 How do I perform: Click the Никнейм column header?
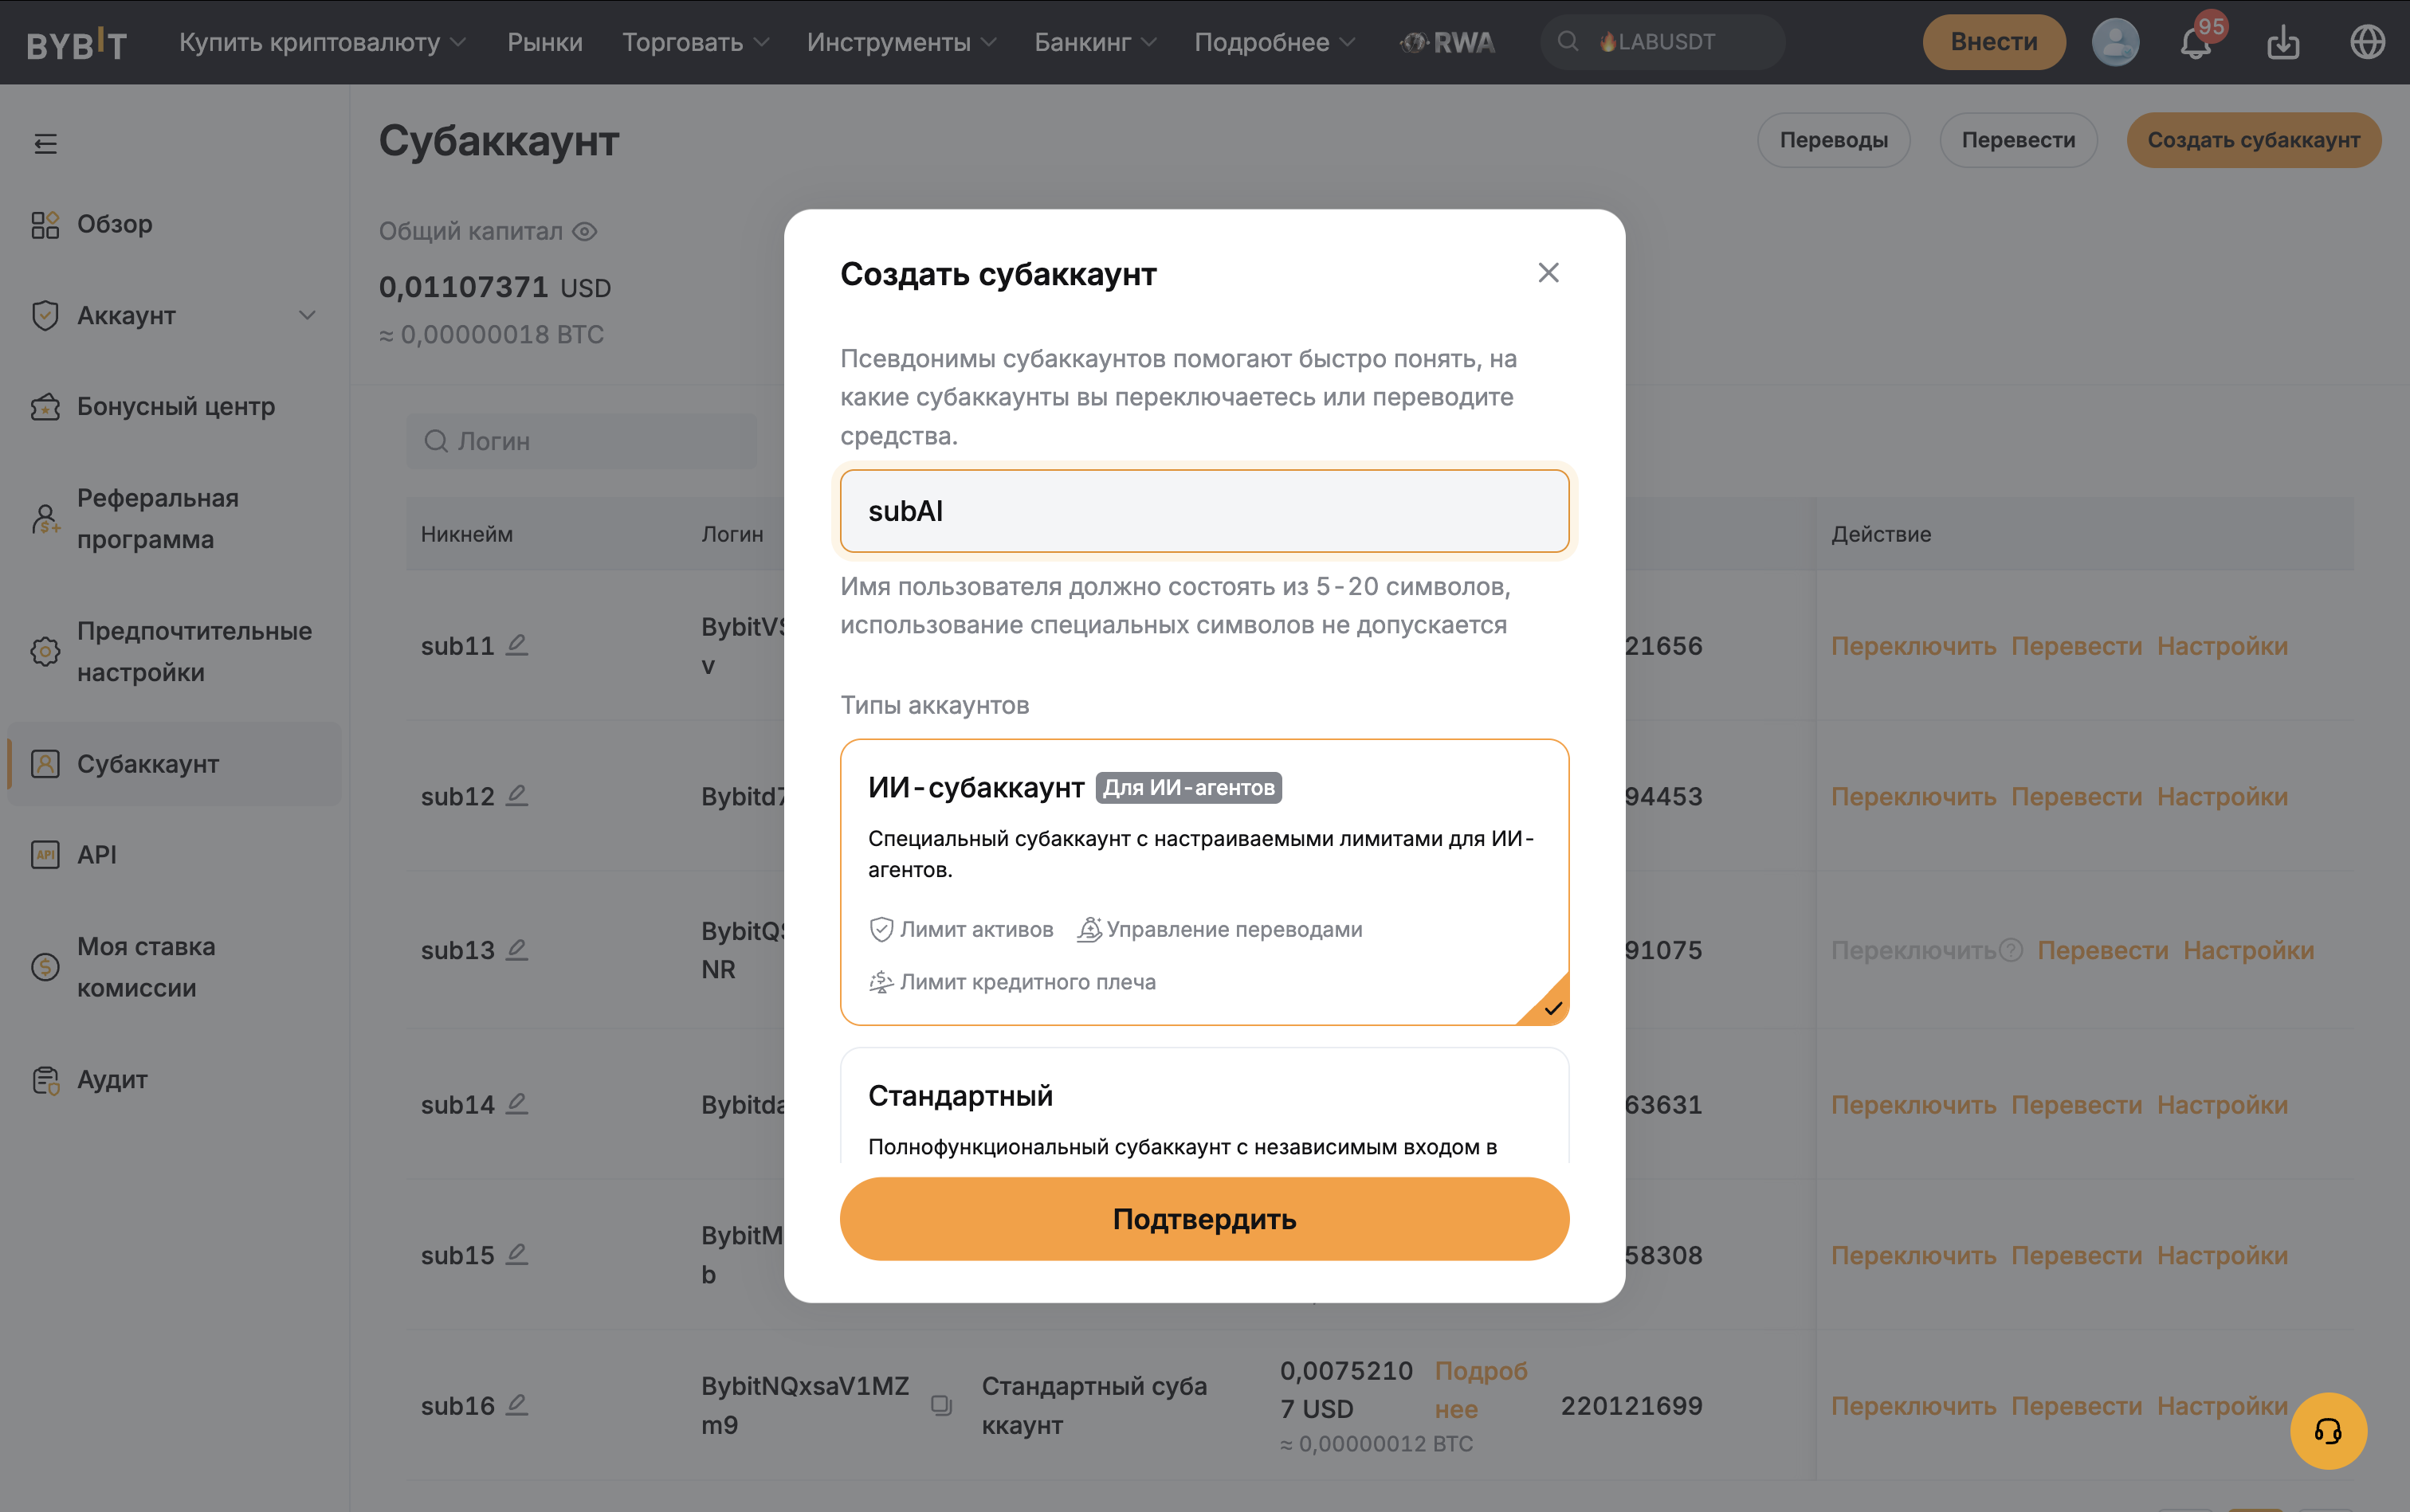pyautogui.click(x=466, y=534)
